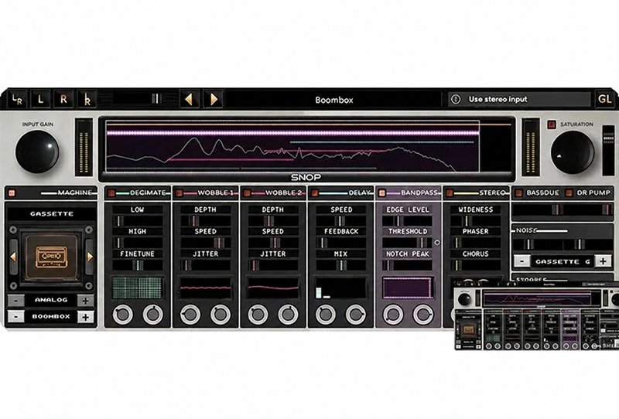Screen dimensions: 619x419
Task: Adjust the Delay Mix slider
Action: [340, 265]
